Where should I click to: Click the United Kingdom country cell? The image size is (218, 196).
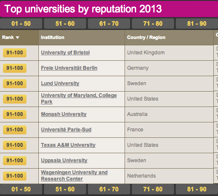(169, 53)
